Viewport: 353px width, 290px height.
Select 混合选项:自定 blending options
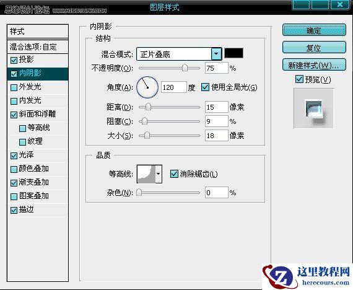coord(38,47)
